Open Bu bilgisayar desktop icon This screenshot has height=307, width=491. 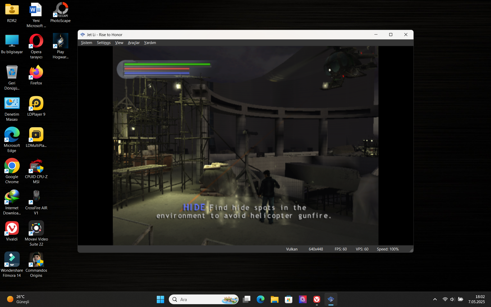point(12,44)
